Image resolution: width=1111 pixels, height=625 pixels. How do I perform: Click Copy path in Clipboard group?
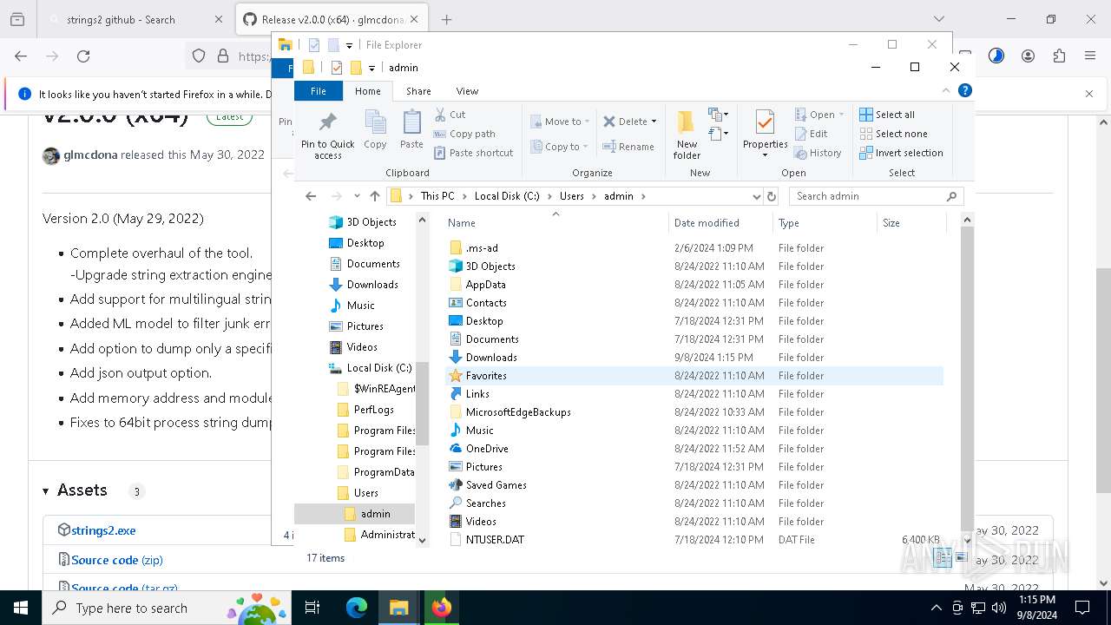(x=464, y=134)
